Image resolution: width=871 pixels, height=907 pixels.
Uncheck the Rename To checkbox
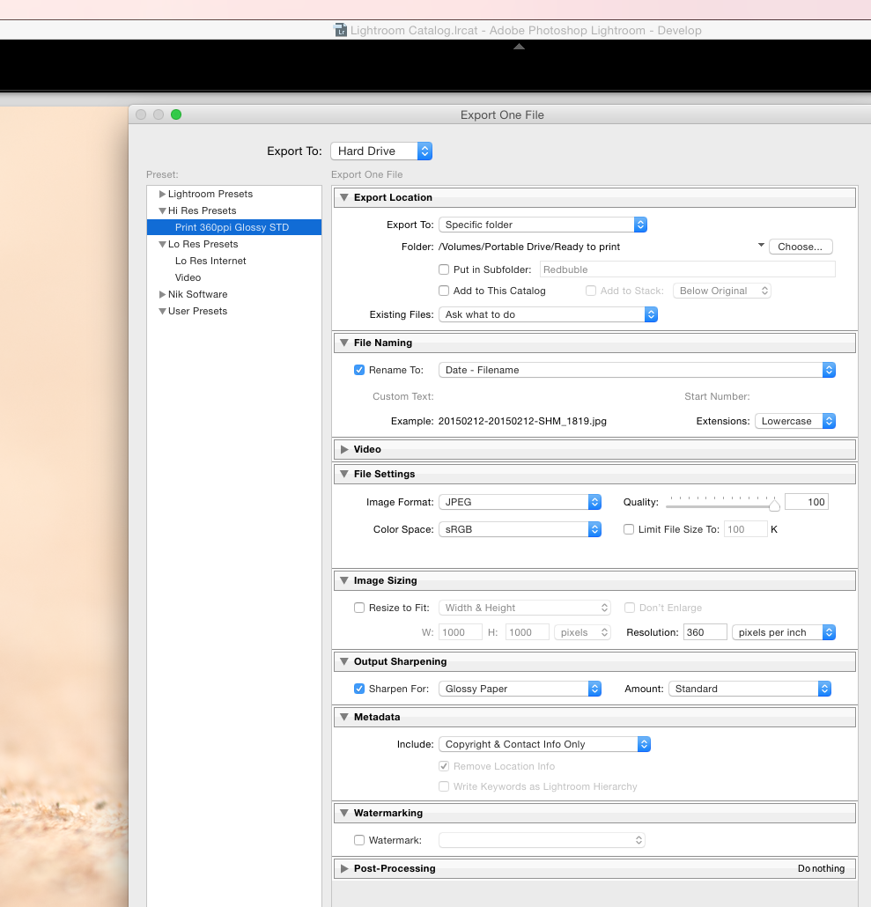359,371
